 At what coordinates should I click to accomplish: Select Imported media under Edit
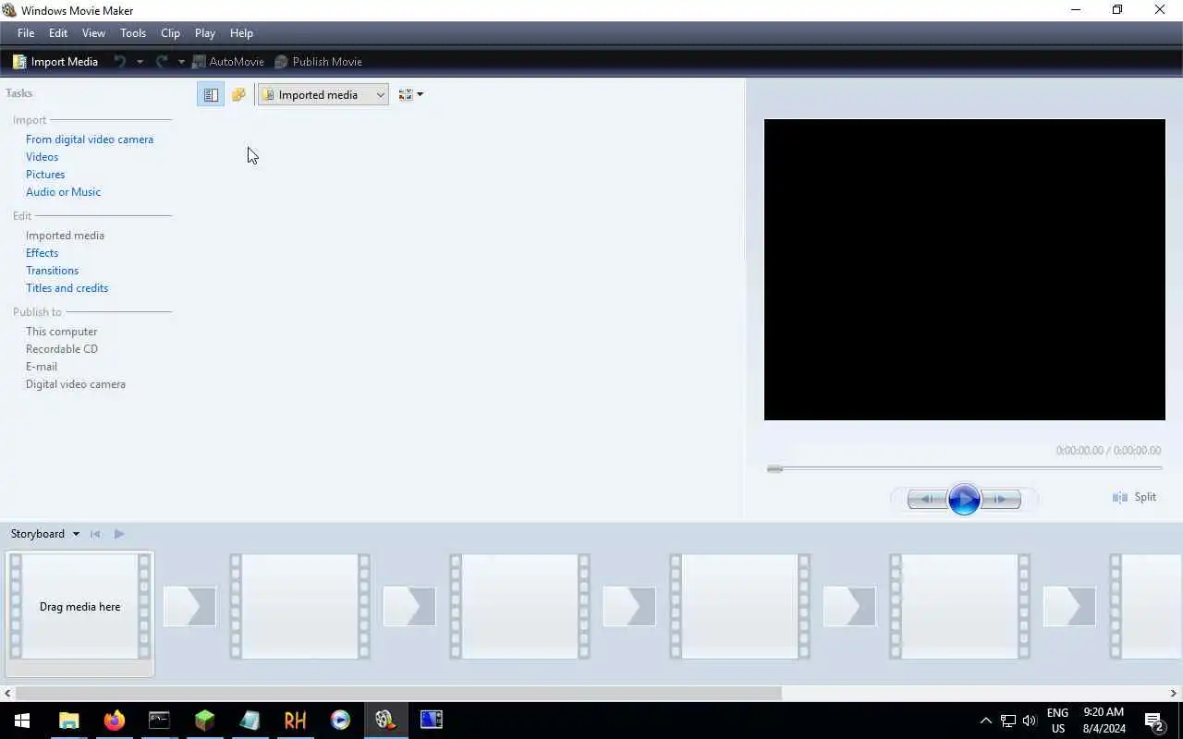point(65,236)
